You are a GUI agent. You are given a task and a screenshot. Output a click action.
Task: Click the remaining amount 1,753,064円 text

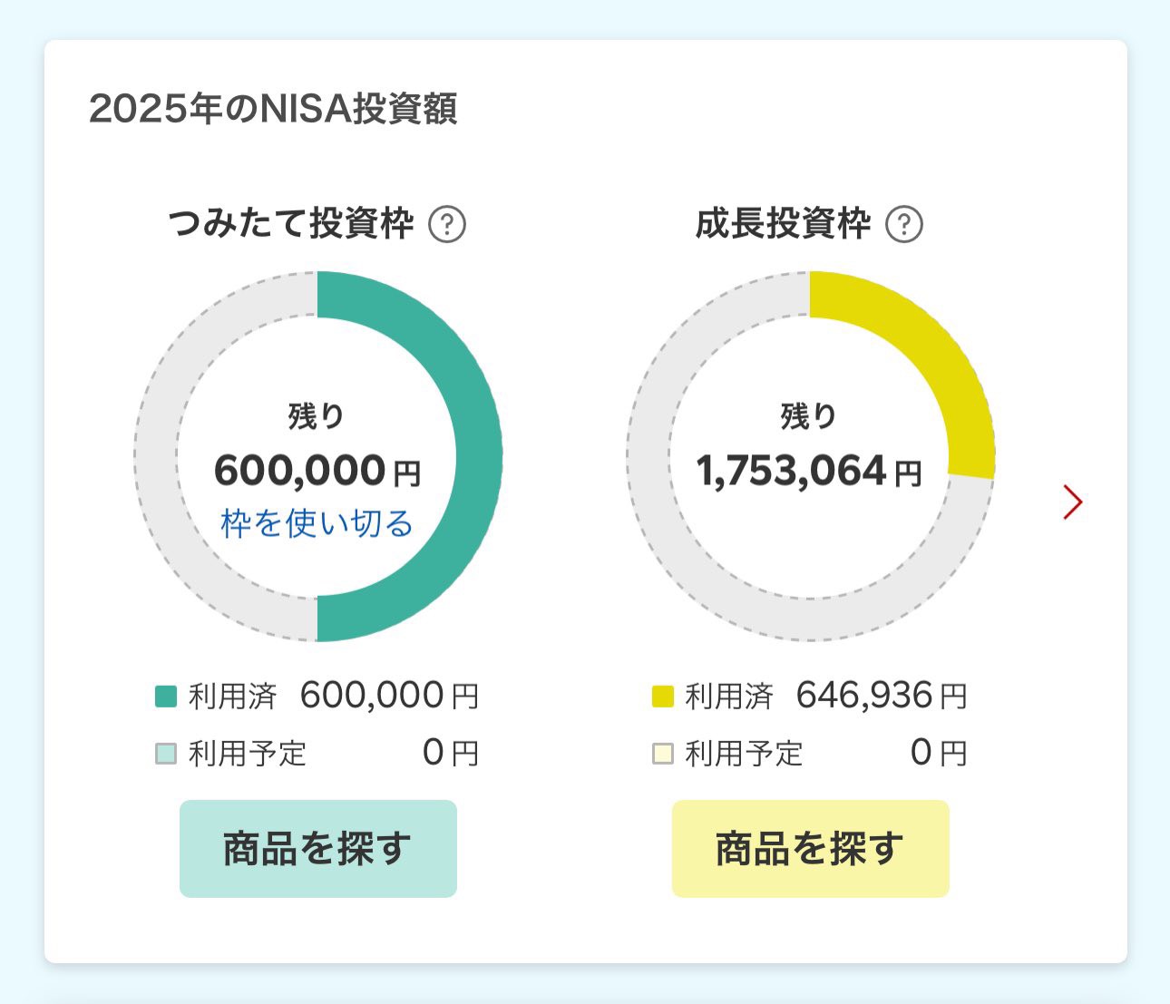(810, 471)
